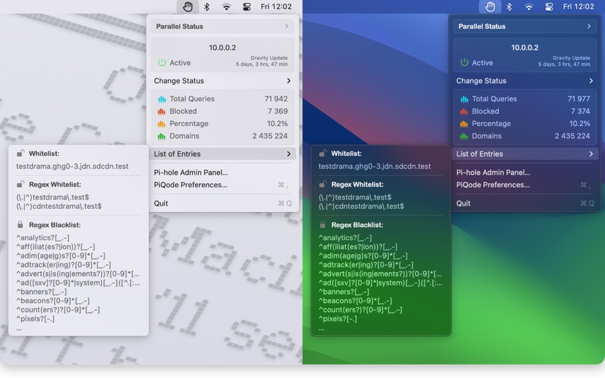Open Control Center icon in dark menu bar
The height and width of the screenshot is (378, 605).
tap(549, 6)
